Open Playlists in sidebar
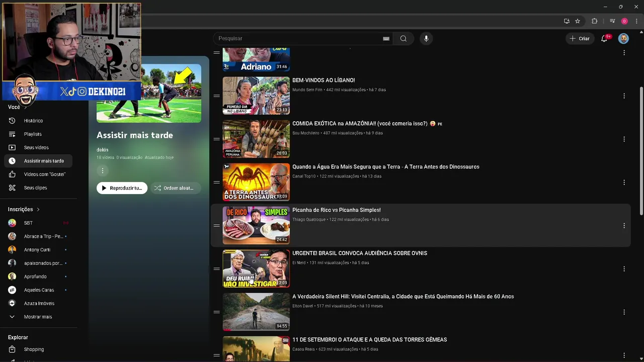 tap(39, 134)
